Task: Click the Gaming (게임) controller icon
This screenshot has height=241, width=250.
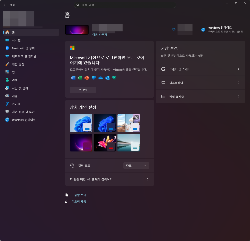Action: click(7, 96)
